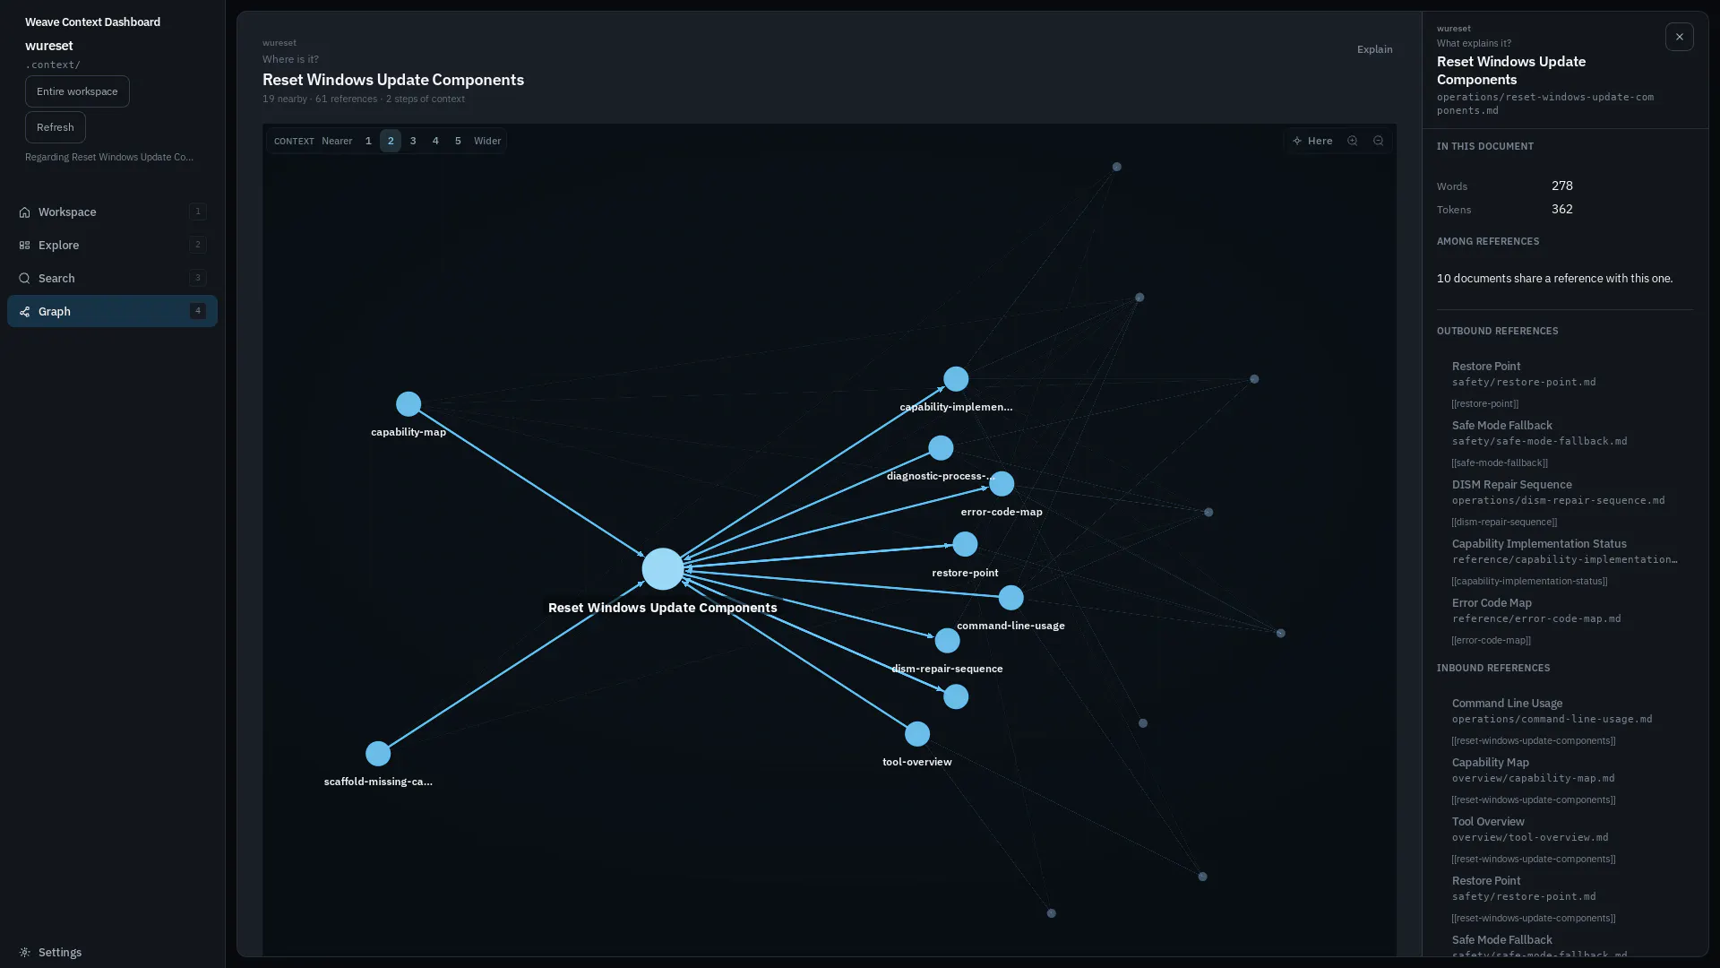Screen dimensions: 1720x968
Task: Click the Regarding Reset Windows Update text
Action: pos(109,157)
